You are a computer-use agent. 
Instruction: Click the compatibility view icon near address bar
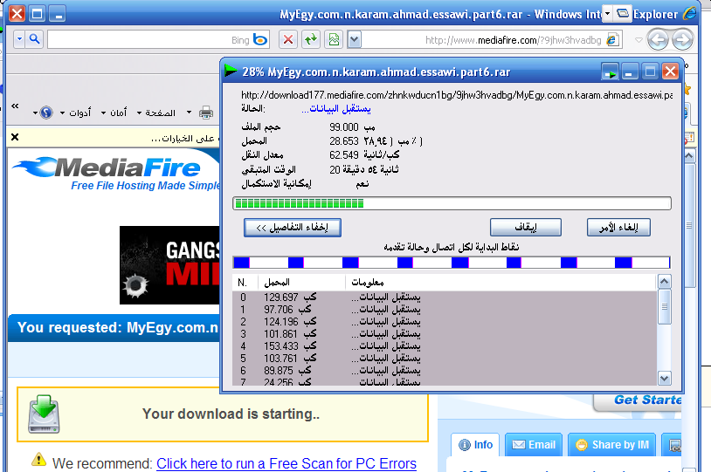coord(333,39)
